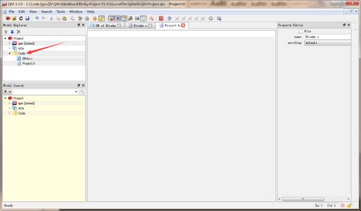Expand AOs node in Model Search results
This screenshot has width=361, height=211.
coord(10,108)
